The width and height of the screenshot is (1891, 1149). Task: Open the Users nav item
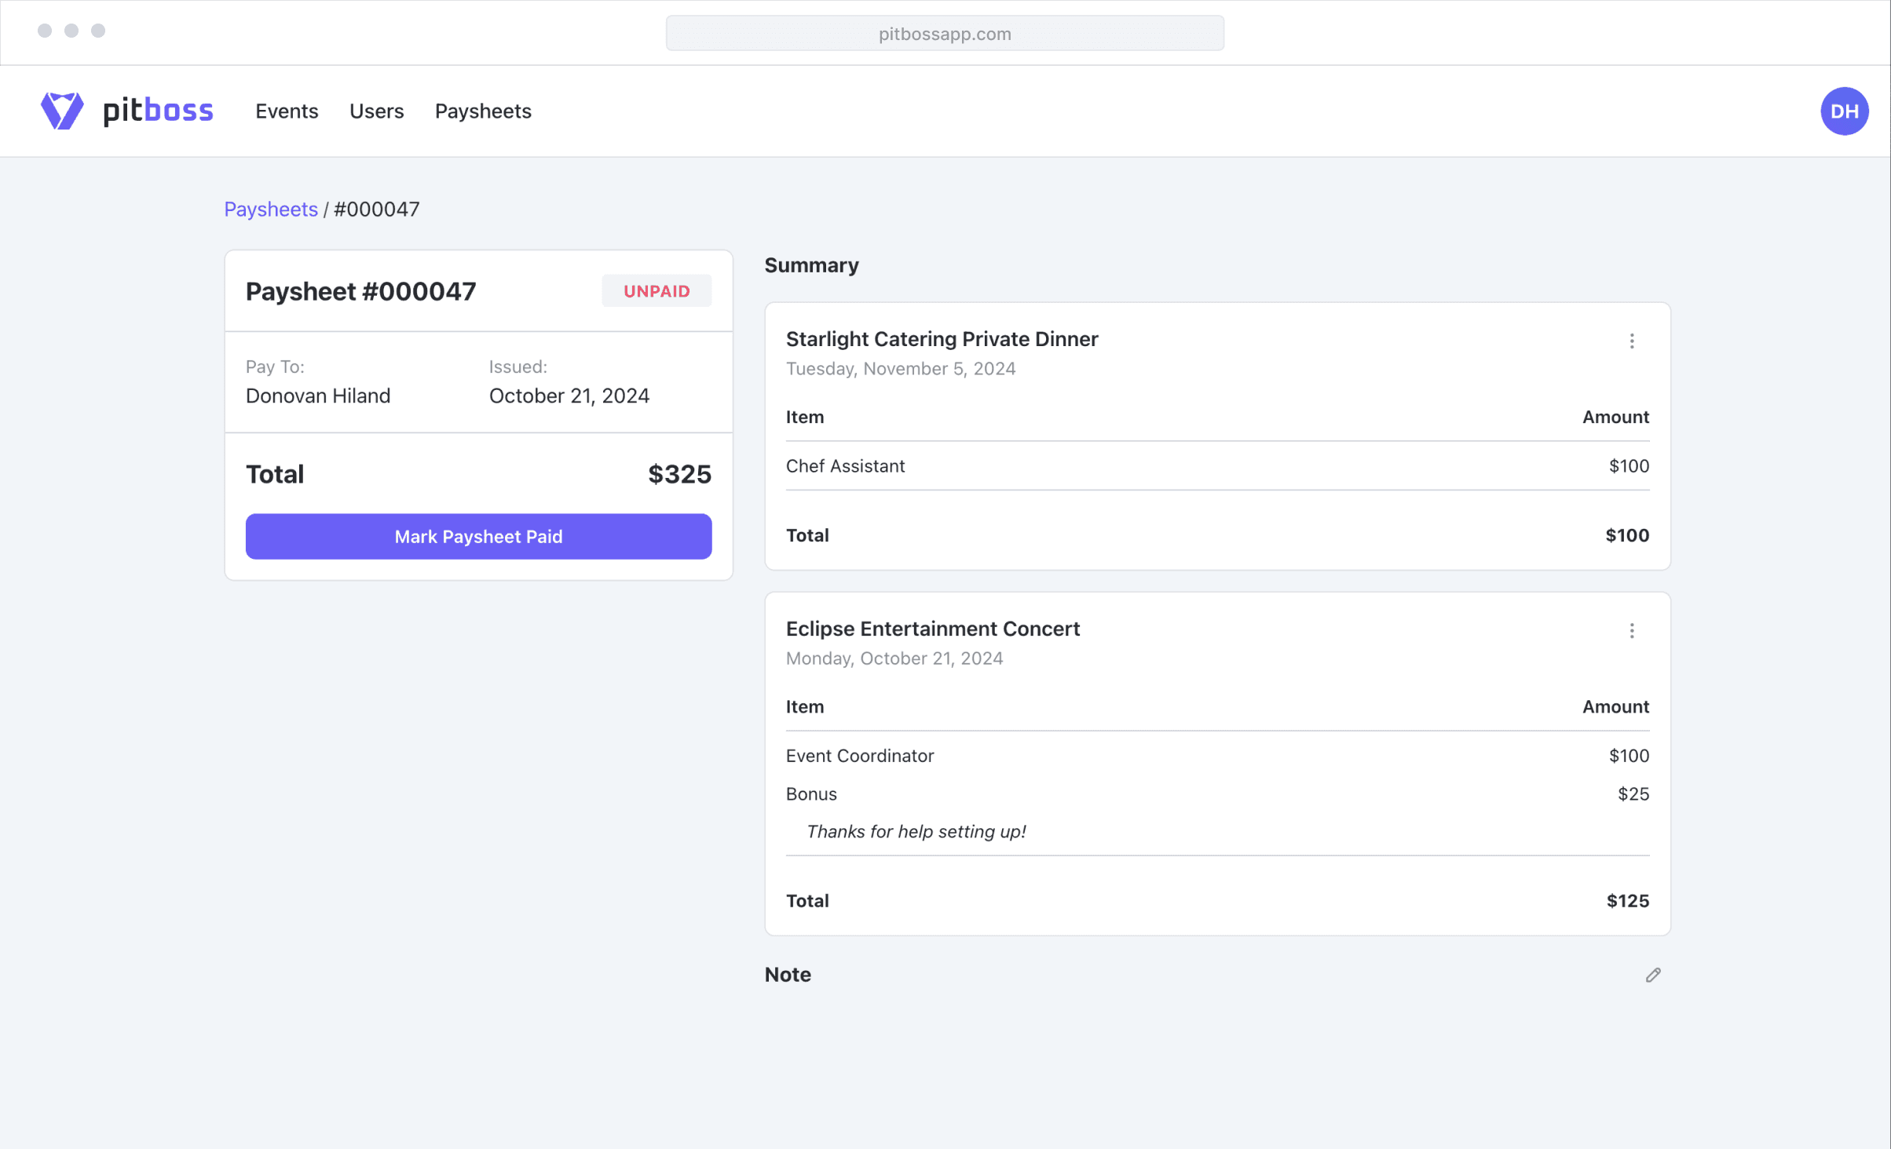point(376,111)
